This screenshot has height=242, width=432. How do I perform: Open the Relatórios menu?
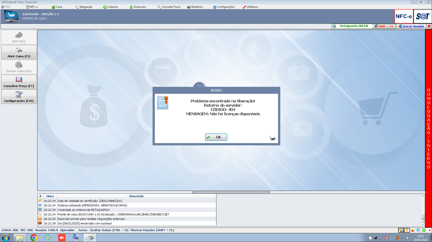point(195,7)
